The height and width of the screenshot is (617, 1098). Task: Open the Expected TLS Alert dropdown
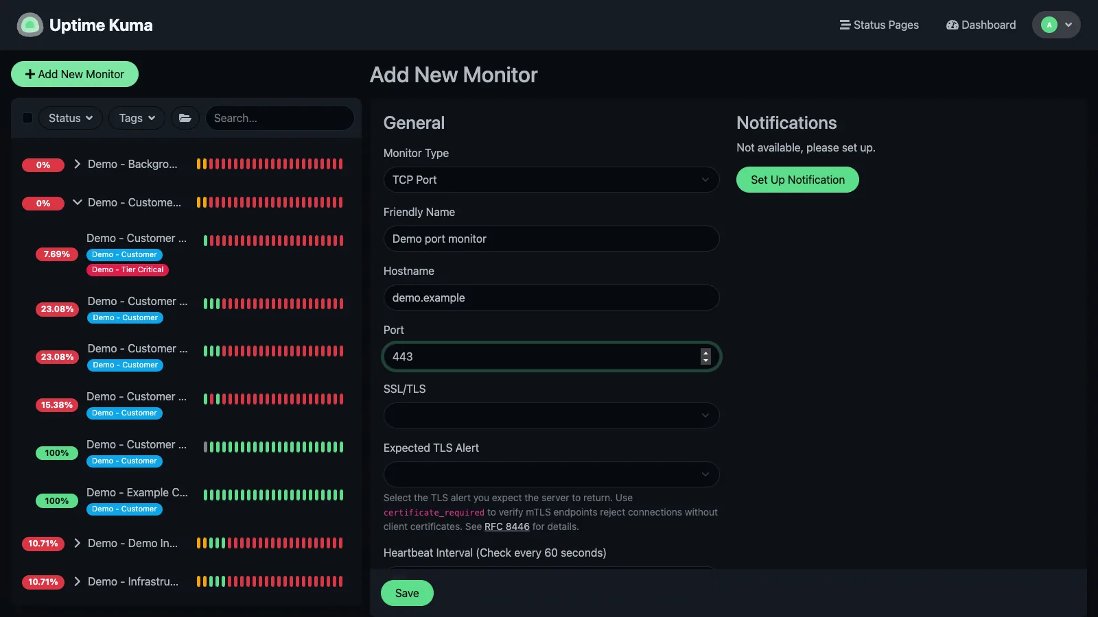point(551,474)
